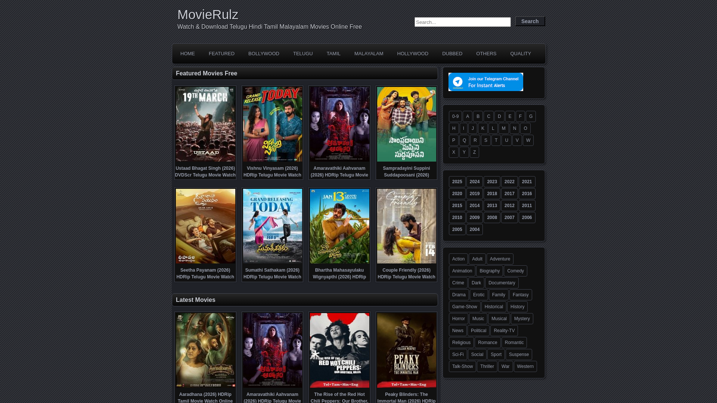Screen dimensions: 717x403
Task: Open the HOLLYWOOD menu
Action: pyautogui.click(x=413, y=54)
